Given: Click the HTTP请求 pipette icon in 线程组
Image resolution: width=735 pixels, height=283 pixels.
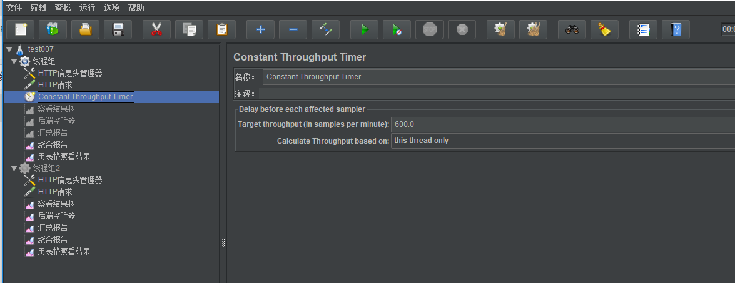Looking at the screenshot, I should point(30,85).
